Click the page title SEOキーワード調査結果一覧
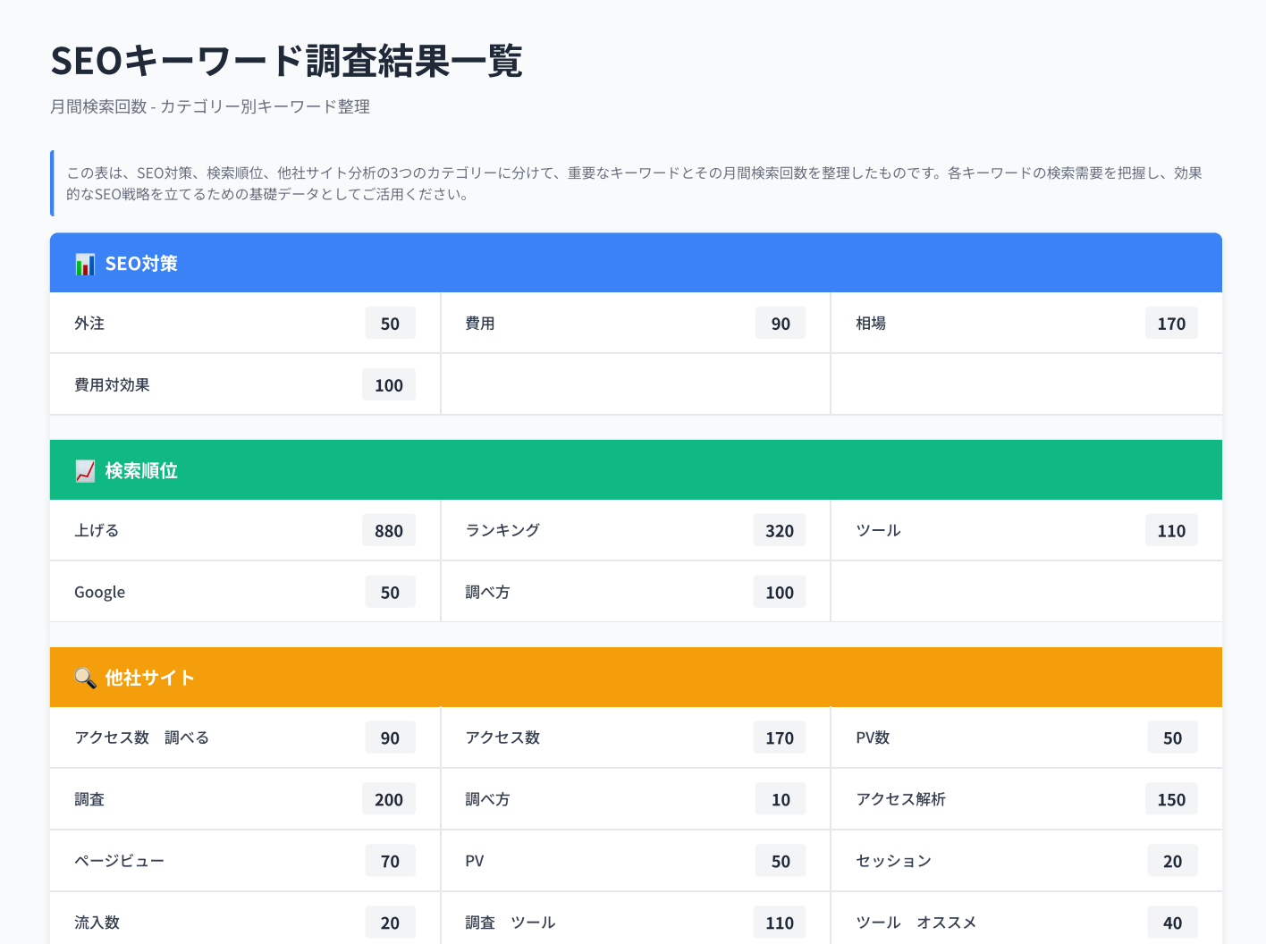Viewport: 1266px width, 944px height. (286, 61)
